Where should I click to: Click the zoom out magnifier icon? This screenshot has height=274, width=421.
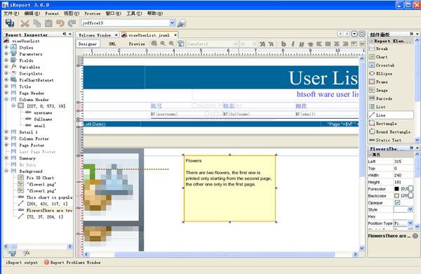pyautogui.click(x=171, y=44)
